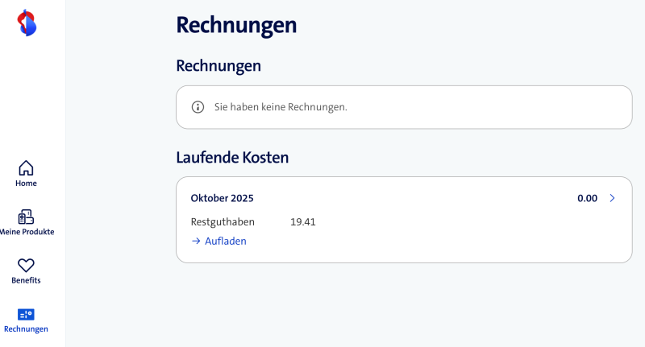The height and width of the screenshot is (347, 645).
Task: Open the Home house icon
Action: click(26, 167)
